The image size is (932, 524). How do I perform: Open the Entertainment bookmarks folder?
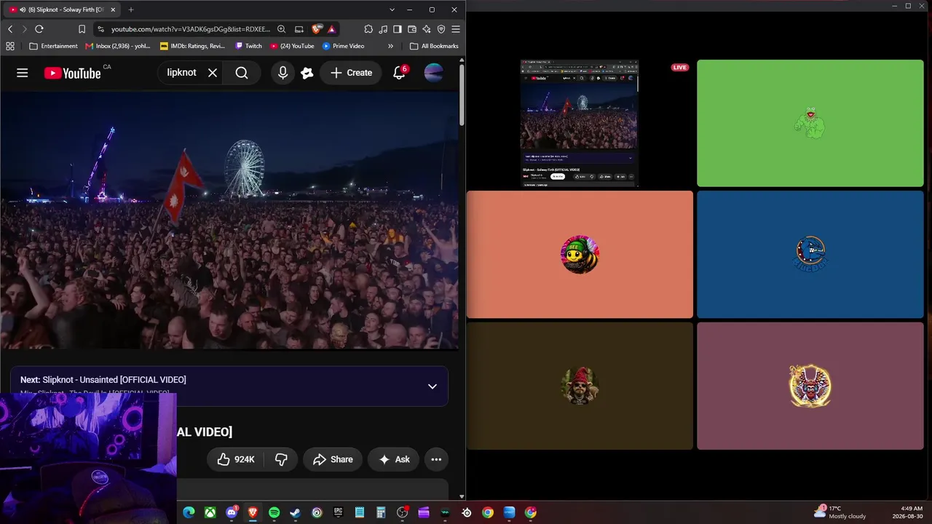click(x=53, y=46)
